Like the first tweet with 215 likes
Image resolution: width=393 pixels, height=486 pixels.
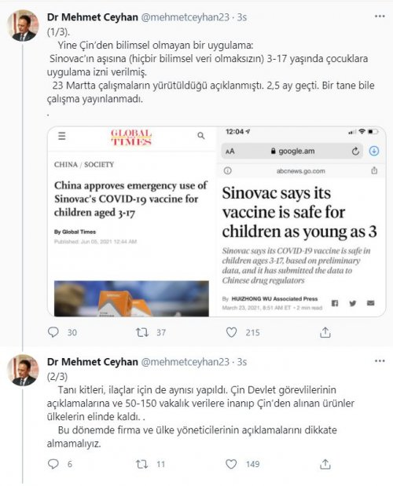tap(231, 332)
